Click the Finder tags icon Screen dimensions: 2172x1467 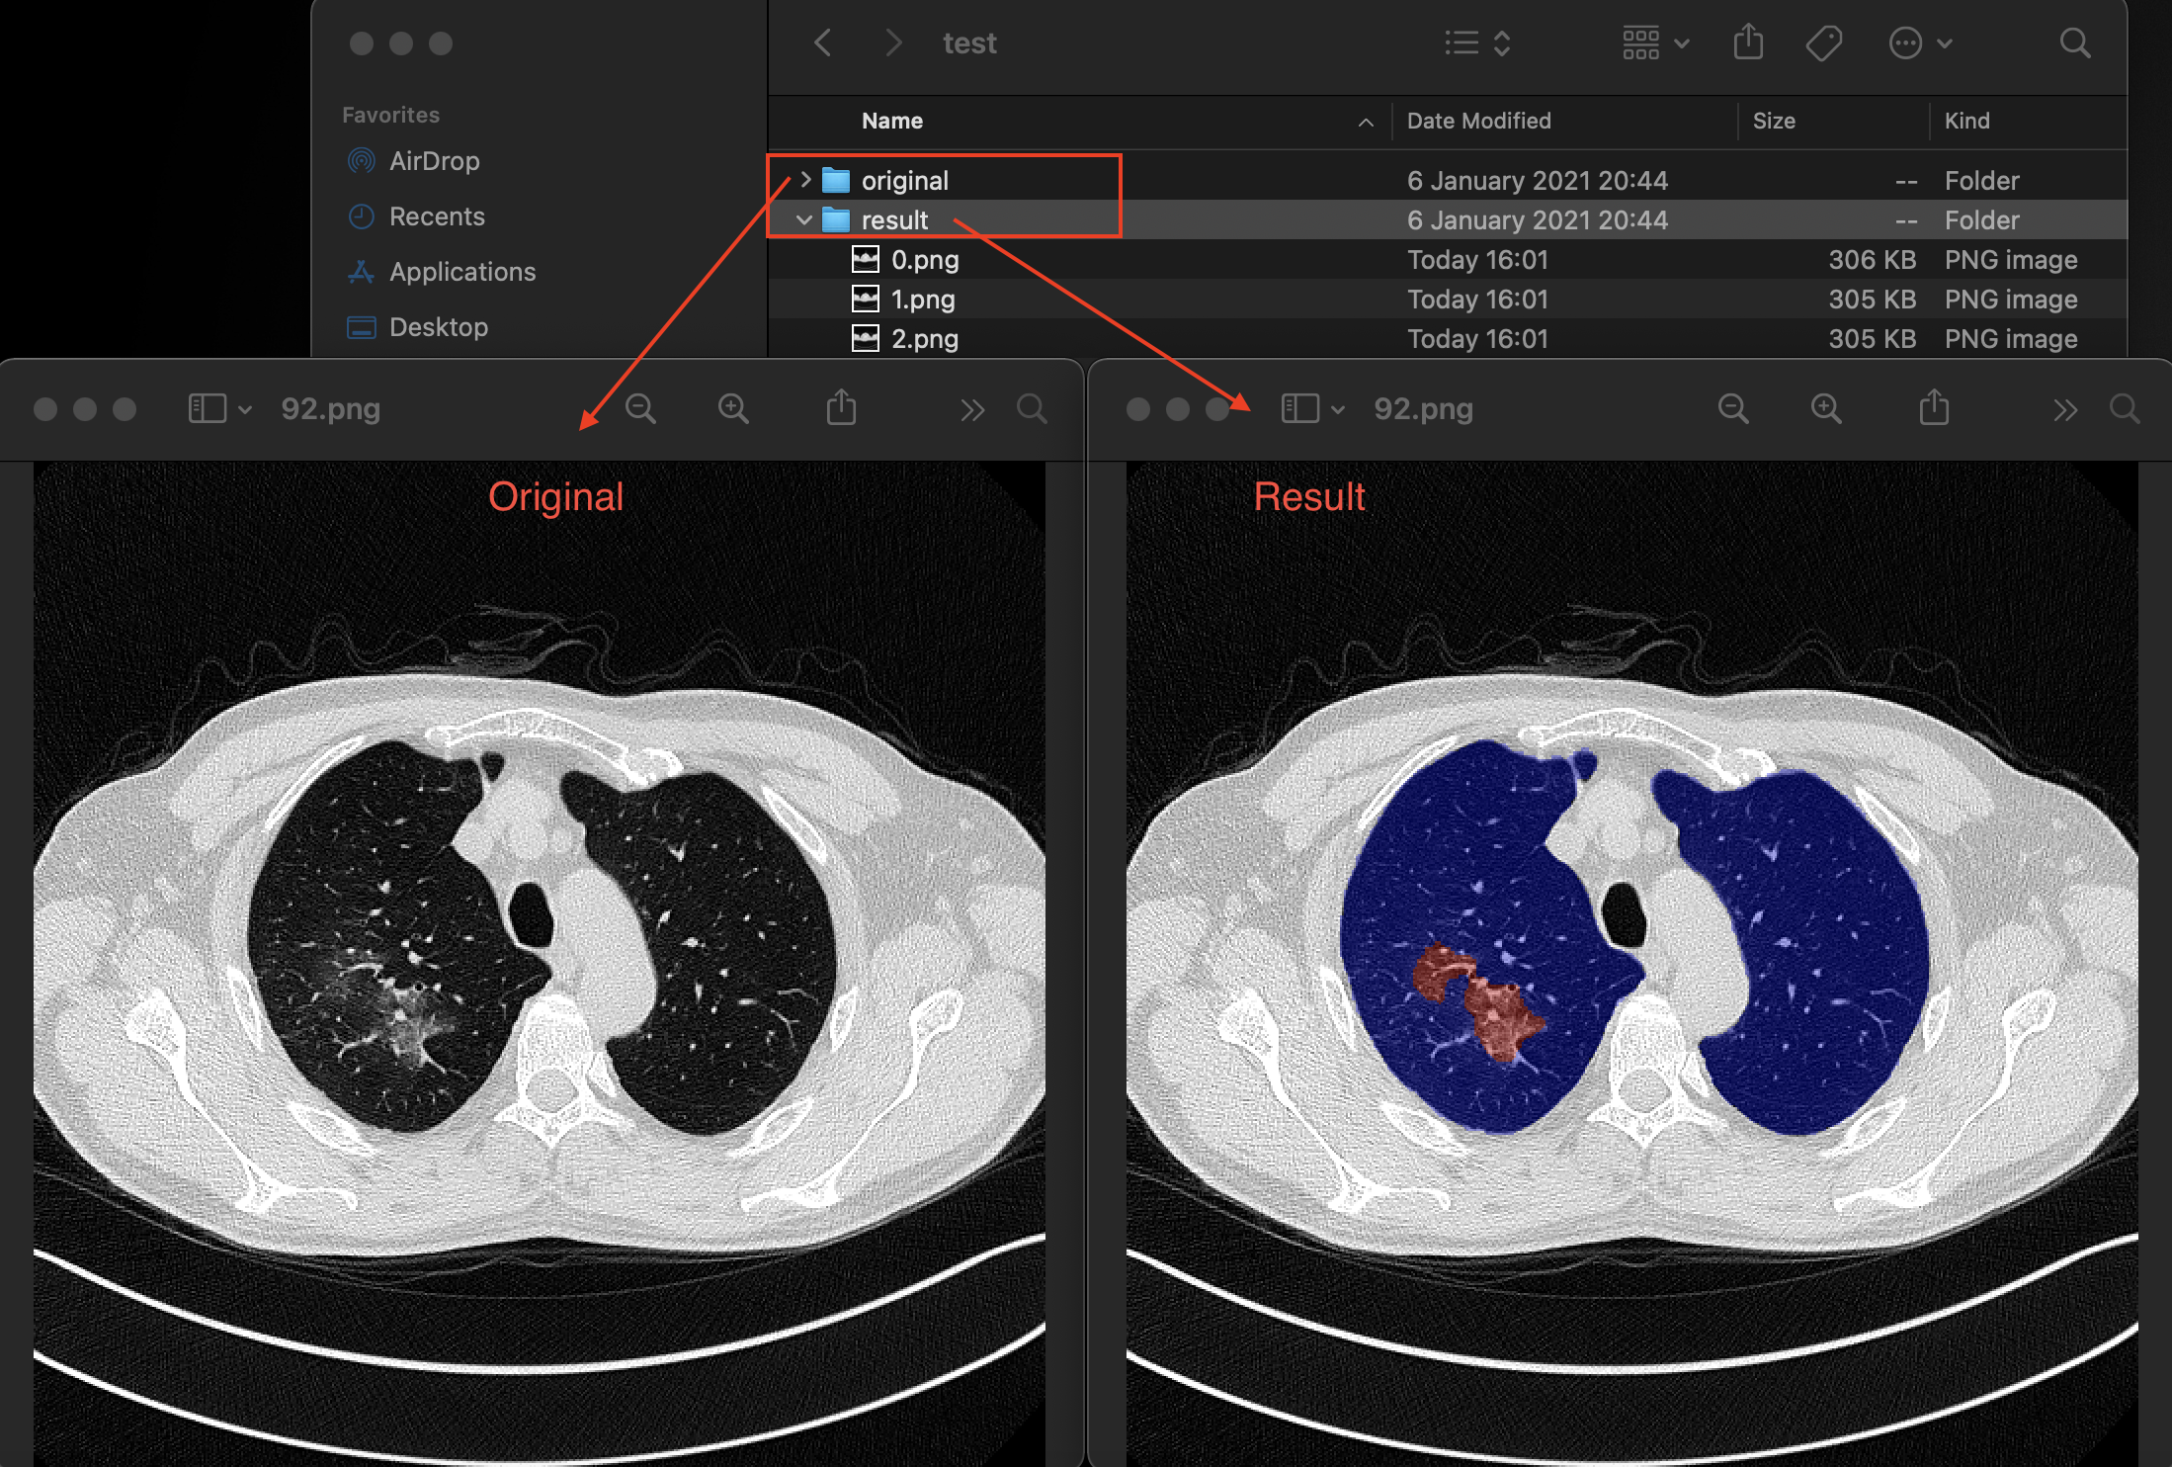(1823, 43)
